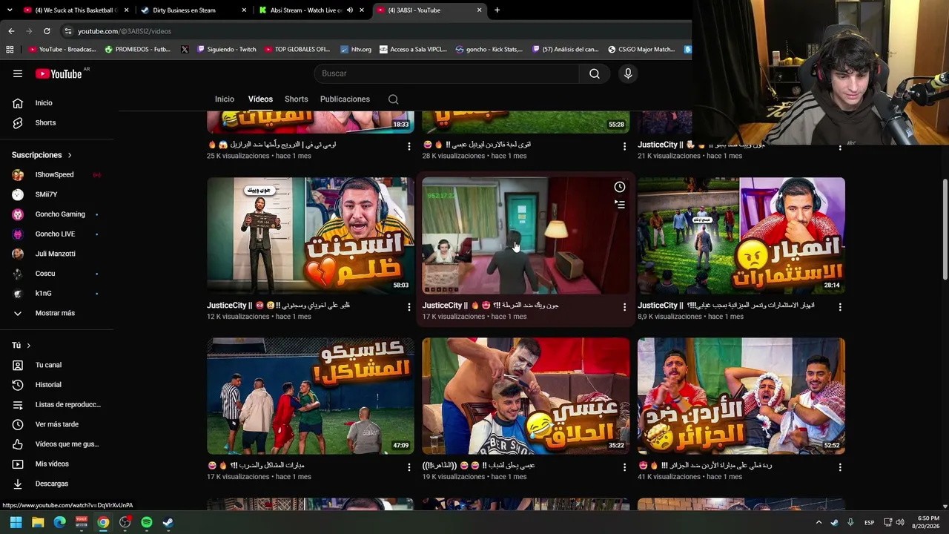Open options menu for 18:33 video

[409, 147]
